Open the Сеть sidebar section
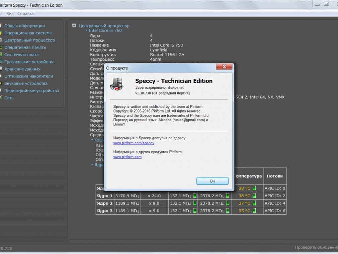This screenshot has width=338, height=254. pyautogui.click(x=9, y=98)
